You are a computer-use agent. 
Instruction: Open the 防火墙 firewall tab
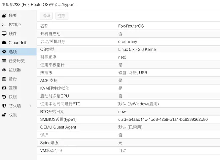pyautogui.click(x=18, y=106)
